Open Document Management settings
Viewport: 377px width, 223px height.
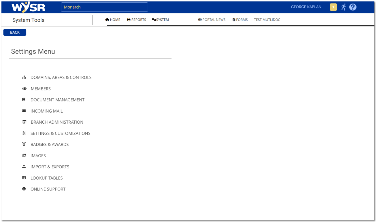tap(57, 100)
